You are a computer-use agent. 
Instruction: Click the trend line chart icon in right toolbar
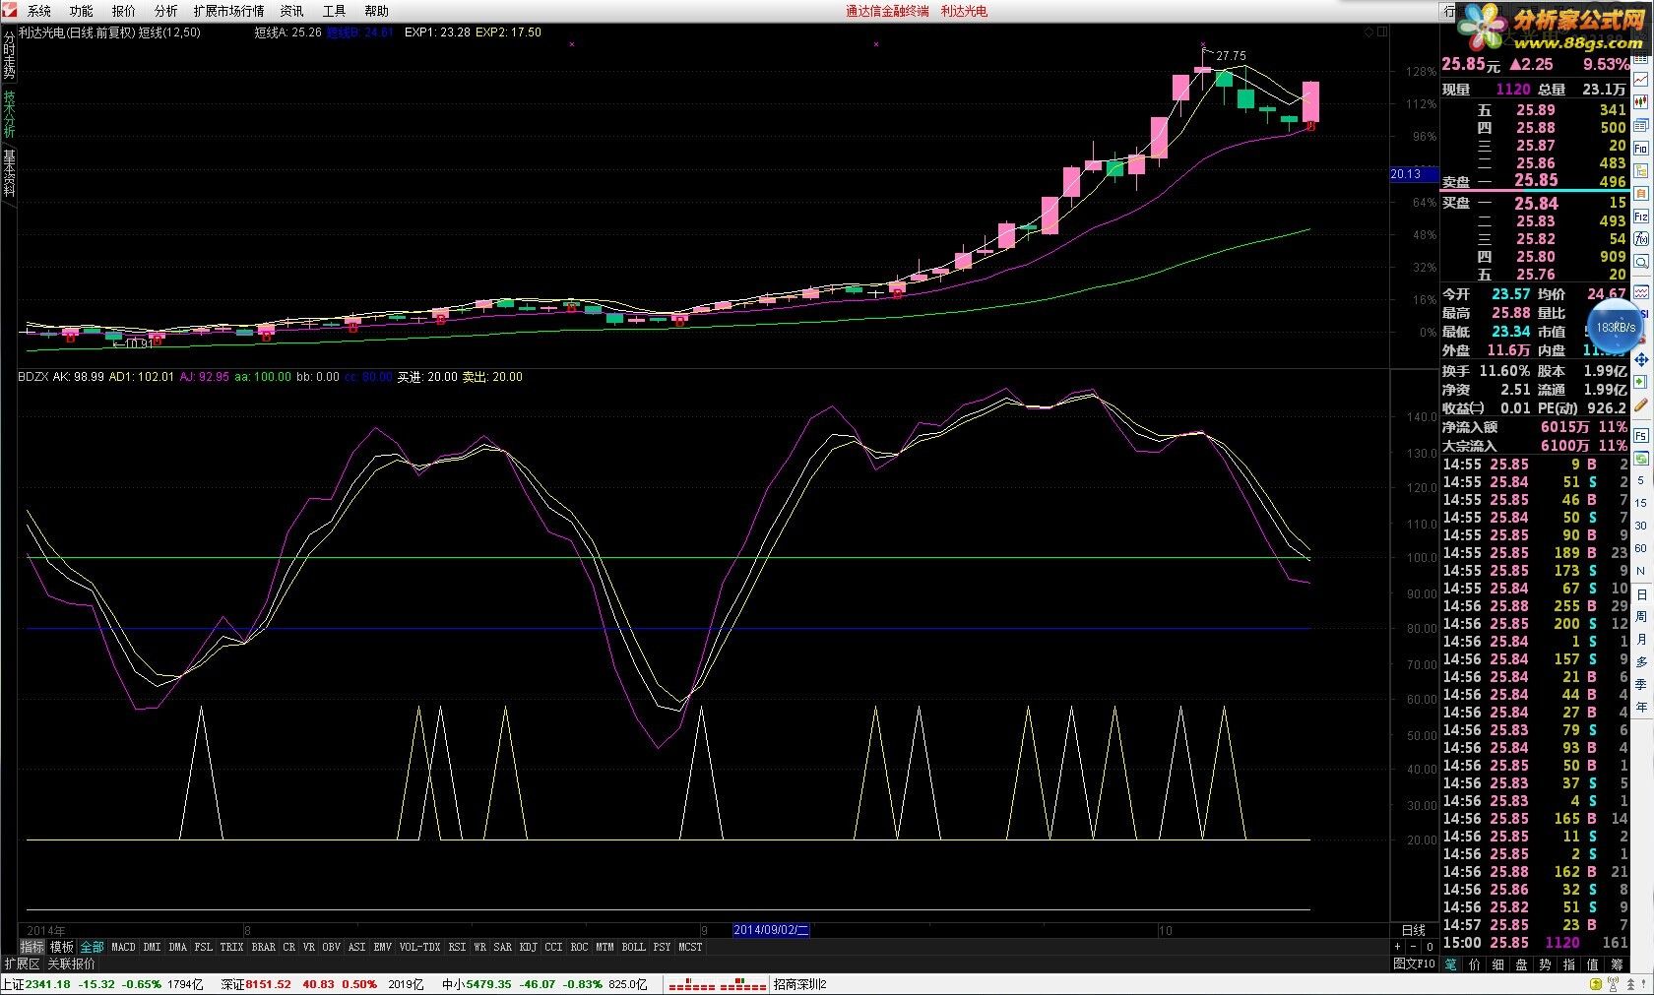[x=1641, y=78]
